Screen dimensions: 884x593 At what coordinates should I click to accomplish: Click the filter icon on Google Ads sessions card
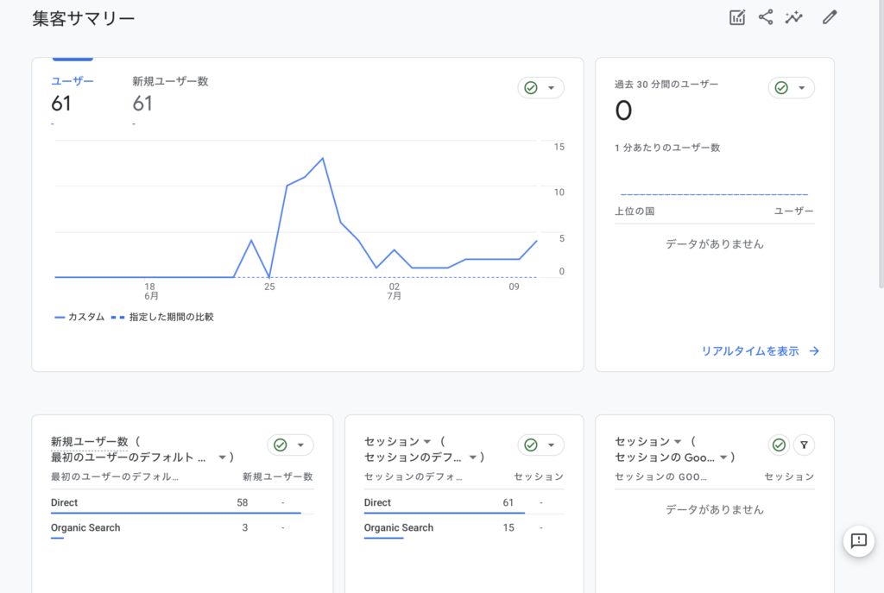(804, 445)
